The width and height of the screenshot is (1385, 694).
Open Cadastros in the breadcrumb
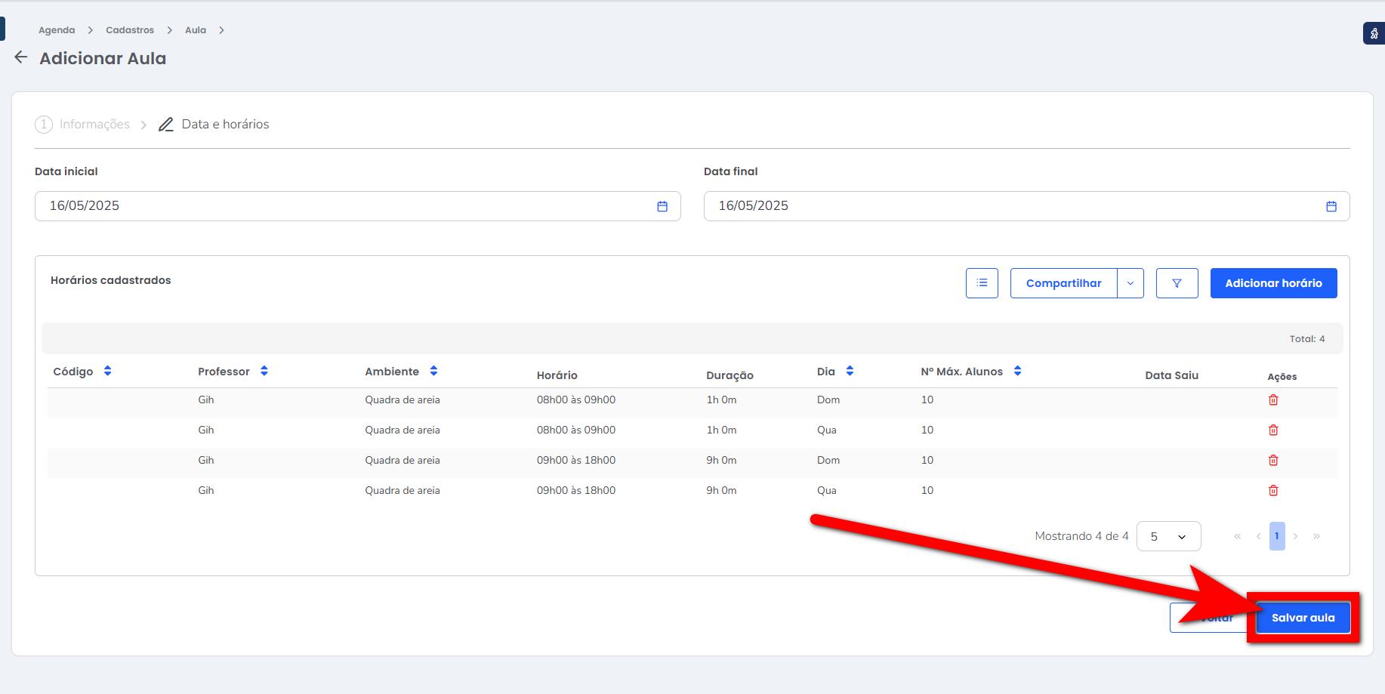click(x=130, y=30)
